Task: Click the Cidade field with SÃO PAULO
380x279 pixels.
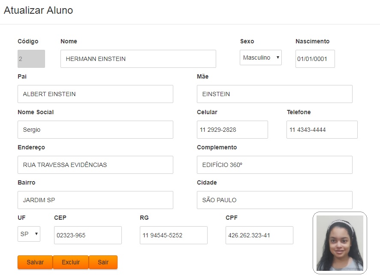Action: click(274, 200)
